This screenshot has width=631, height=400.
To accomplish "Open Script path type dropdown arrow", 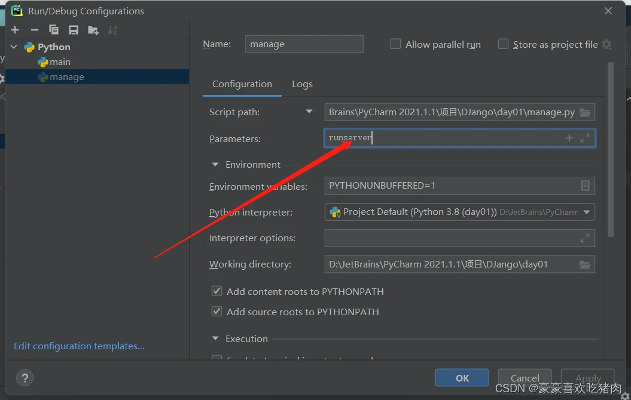I will (x=309, y=112).
